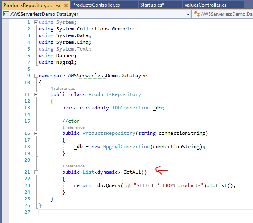Click the NpgsqlConnection type on line 18
Image resolution: width=253 pixels, height=223 pixels.
[x=126, y=147]
